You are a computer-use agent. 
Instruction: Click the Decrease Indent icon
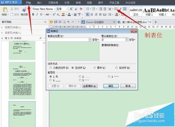(101, 9)
